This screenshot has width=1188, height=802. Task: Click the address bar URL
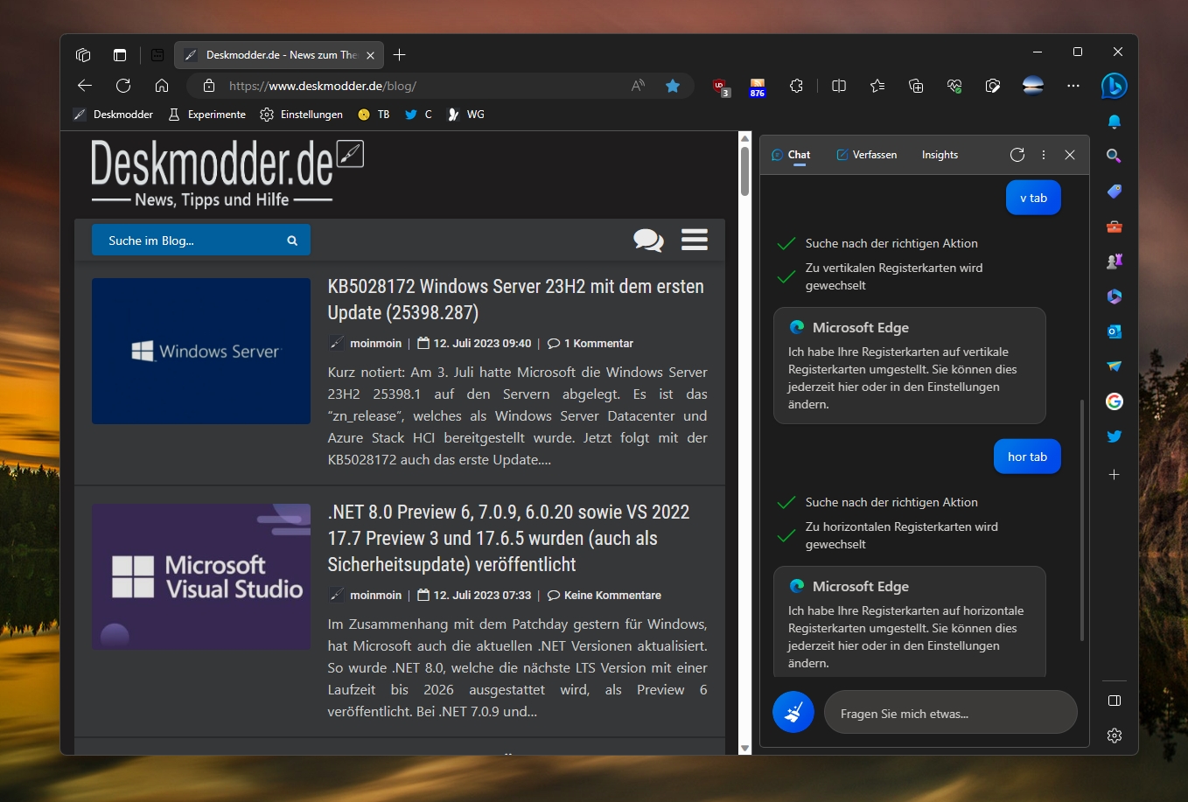pos(323,86)
